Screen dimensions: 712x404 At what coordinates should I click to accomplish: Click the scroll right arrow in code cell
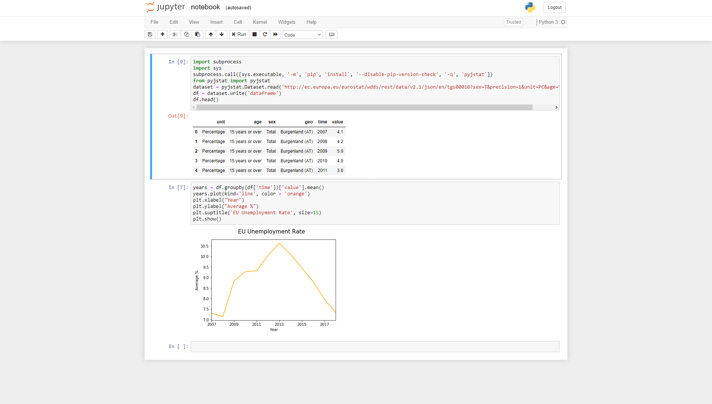[x=556, y=107]
